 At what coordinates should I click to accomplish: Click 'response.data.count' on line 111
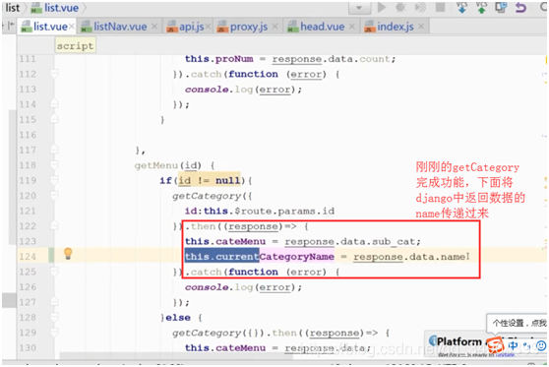coord(332,59)
